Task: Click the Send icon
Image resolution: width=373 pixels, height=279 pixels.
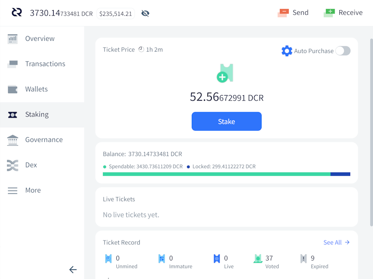Action: coord(283,13)
